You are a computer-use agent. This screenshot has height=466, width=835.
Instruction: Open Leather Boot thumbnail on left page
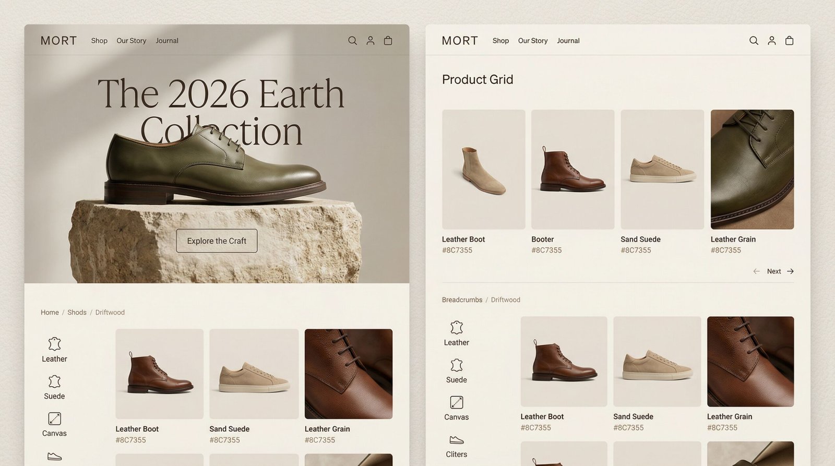point(159,374)
